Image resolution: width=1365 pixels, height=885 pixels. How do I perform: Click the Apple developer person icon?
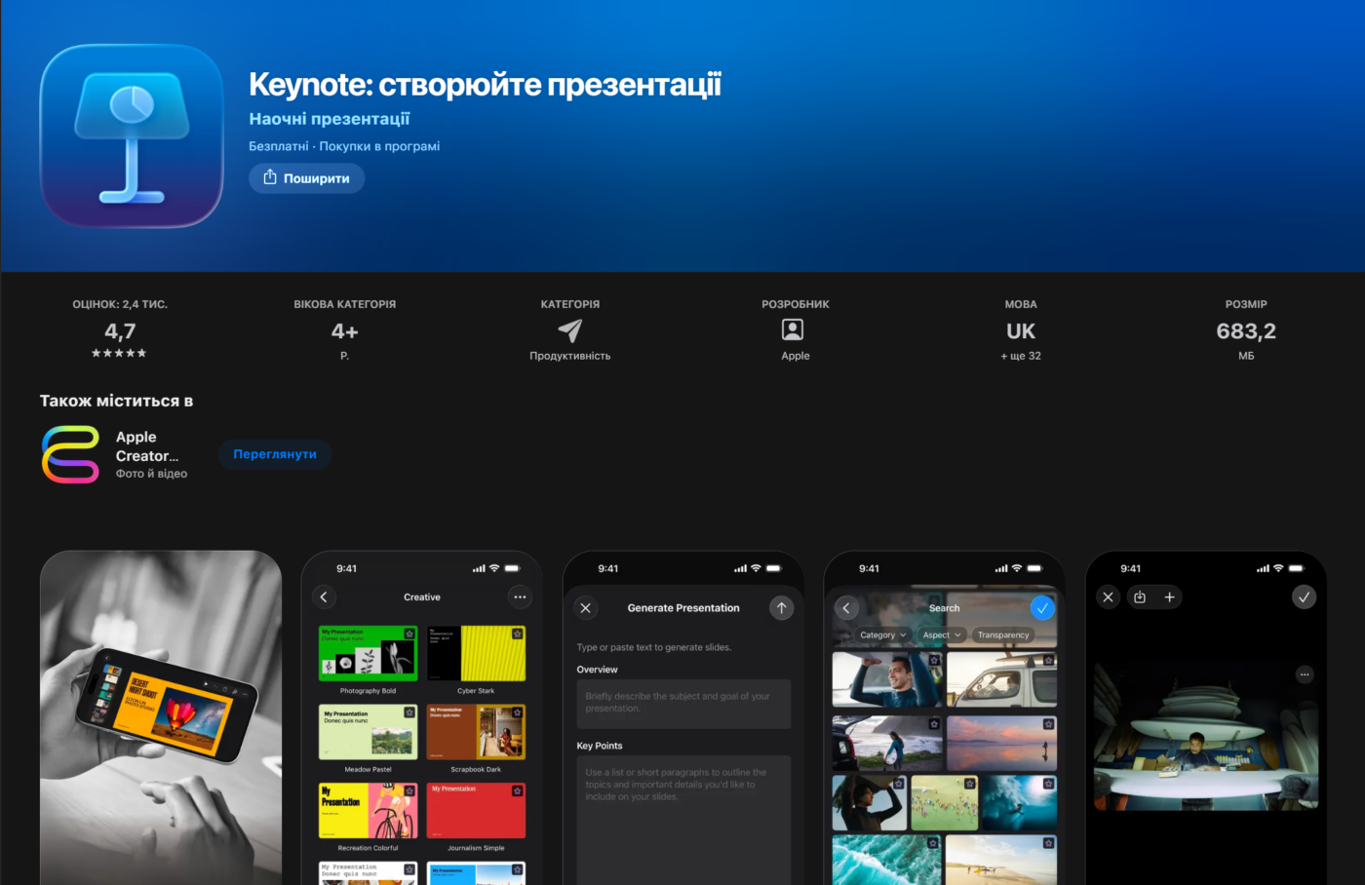click(794, 330)
